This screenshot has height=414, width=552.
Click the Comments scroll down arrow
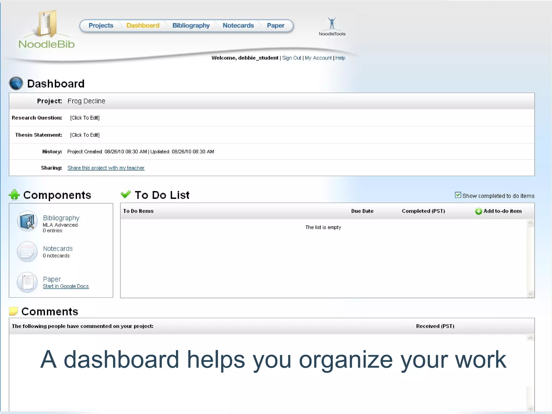[x=530, y=409]
